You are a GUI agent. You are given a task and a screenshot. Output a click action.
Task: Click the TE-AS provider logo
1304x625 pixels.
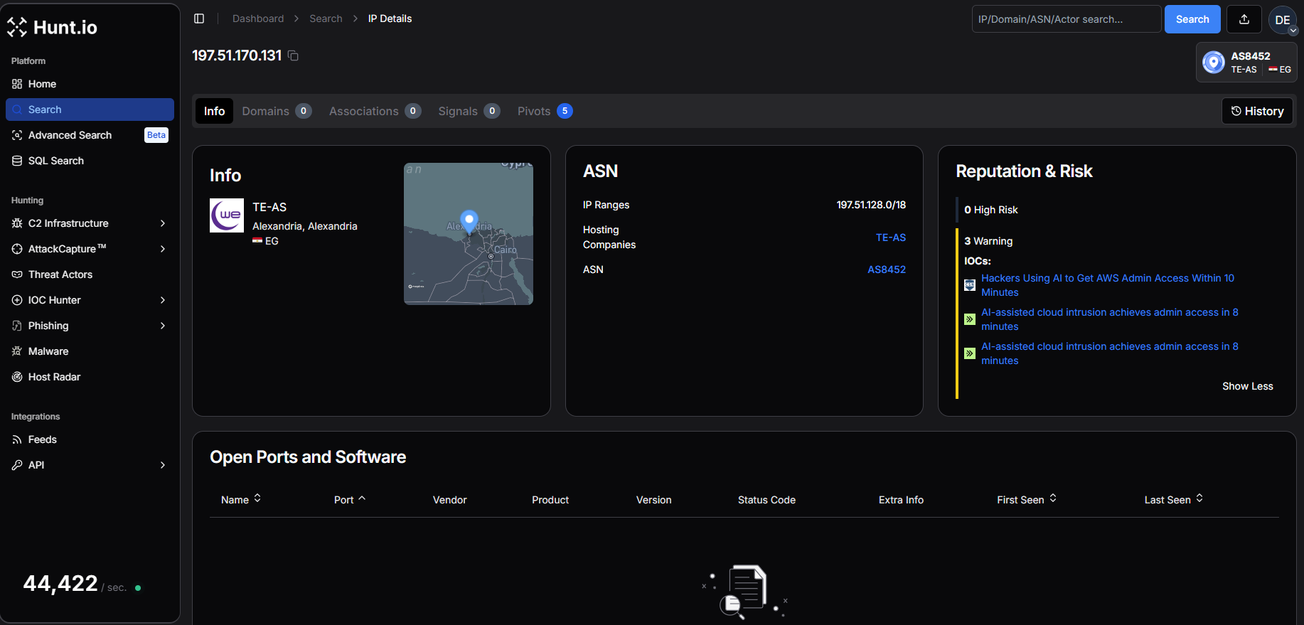227,215
